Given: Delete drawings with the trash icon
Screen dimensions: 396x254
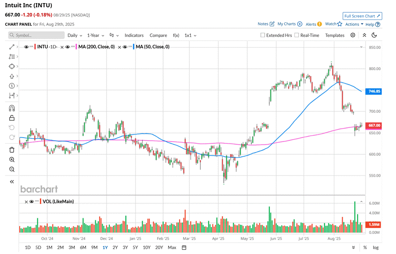Looking at the screenshot, I should click(x=11, y=150).
